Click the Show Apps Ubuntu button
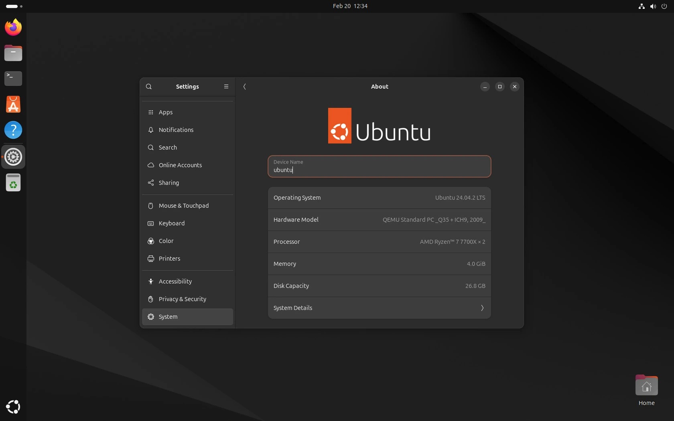This screenshot has width=674, height=421. tap(13, 407)
